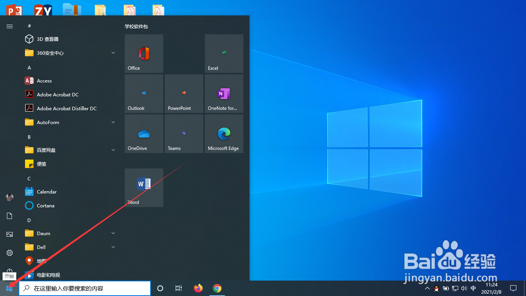Click the letter D section header

click(x=29, y=220)
